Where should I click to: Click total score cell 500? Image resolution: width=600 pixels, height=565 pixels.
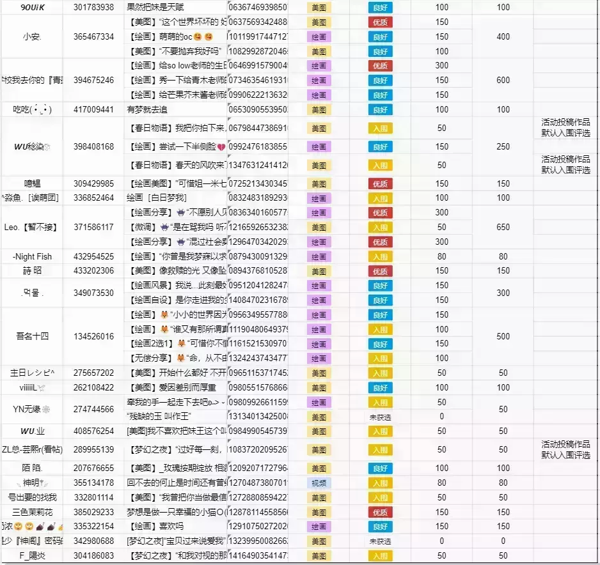click(x=503, y=336)
